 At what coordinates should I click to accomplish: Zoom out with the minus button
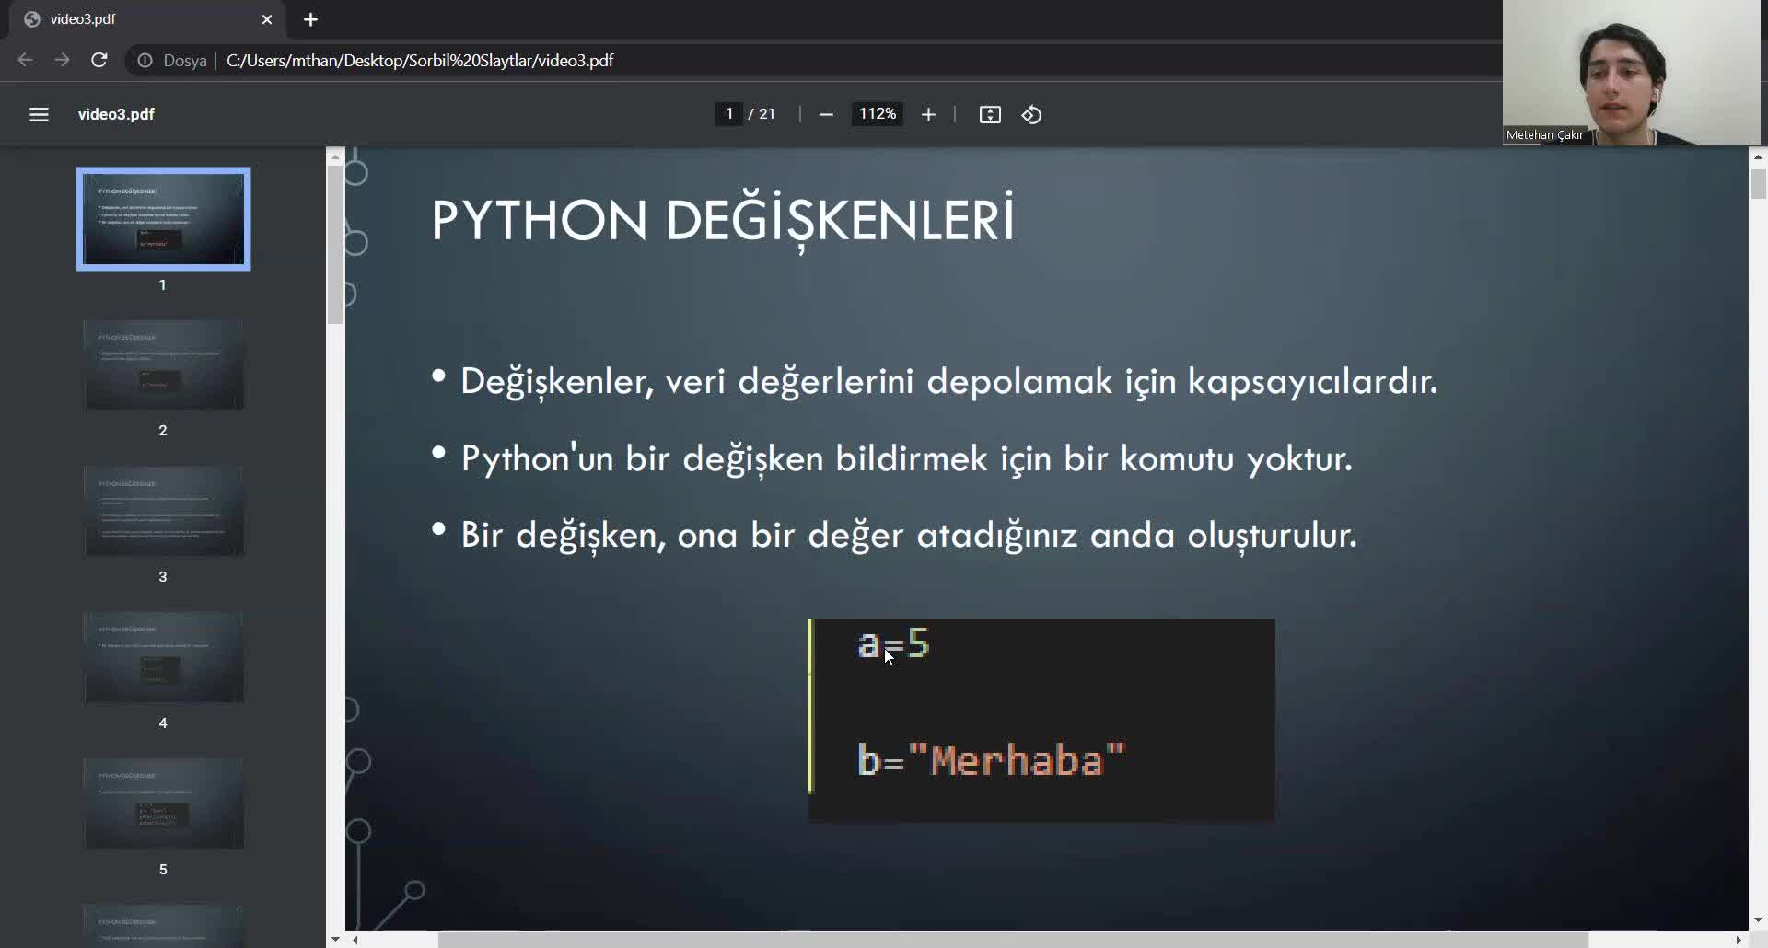[x=826, y=114]
